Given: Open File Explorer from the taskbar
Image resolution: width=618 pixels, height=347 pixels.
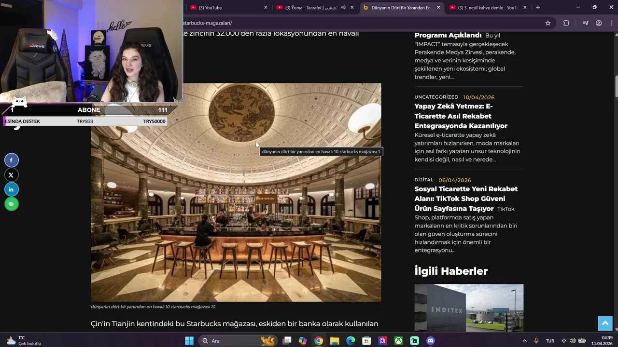Looking at the screenshot, I should (335, 341).
